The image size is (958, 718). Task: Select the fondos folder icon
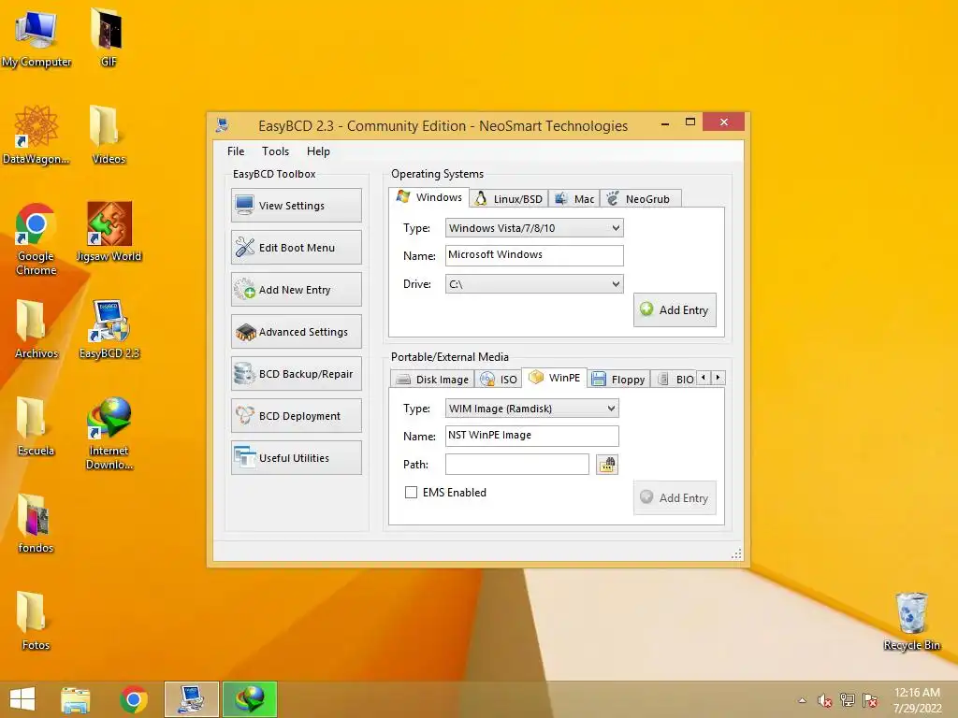(36, 524)
